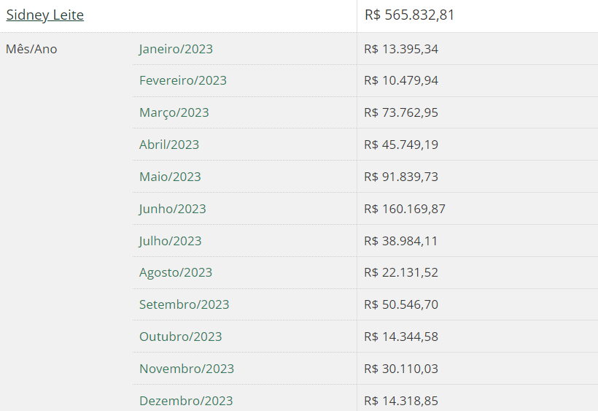Select the Fevereiro/2023 link
The height and width of the screenshot is (411, 598).
pyautogui.click(x=182, y=80)
